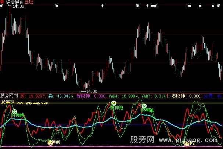
Task: Click the green smiley near right 财神跑 label
Action: pos(144,106)
